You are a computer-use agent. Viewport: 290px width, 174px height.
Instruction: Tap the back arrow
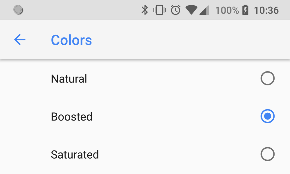click(20, 40)
